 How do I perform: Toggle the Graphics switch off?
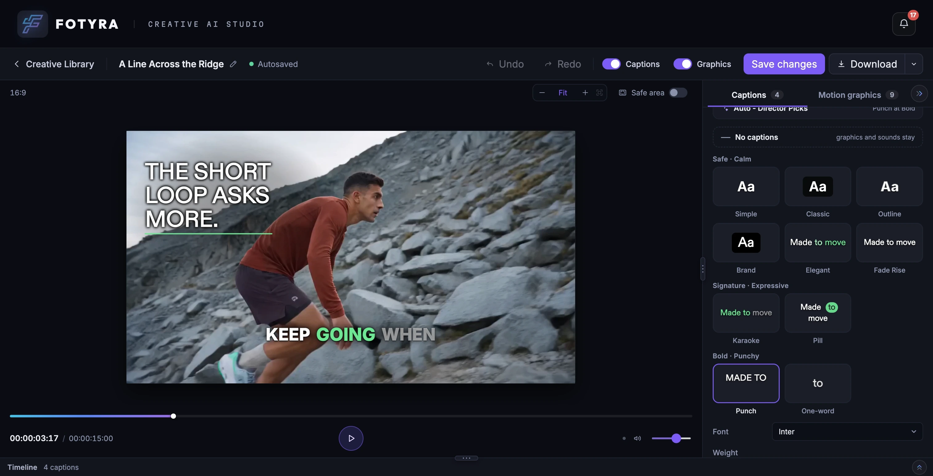click(682, 64)
